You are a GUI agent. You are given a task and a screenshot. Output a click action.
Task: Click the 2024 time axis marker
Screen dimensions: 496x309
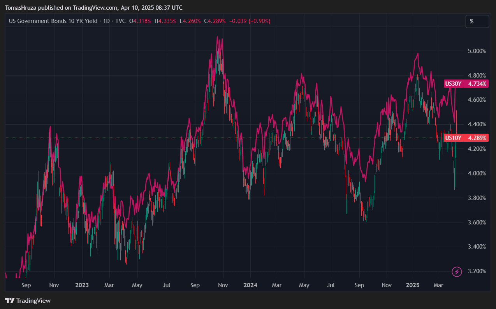[250, 285]
